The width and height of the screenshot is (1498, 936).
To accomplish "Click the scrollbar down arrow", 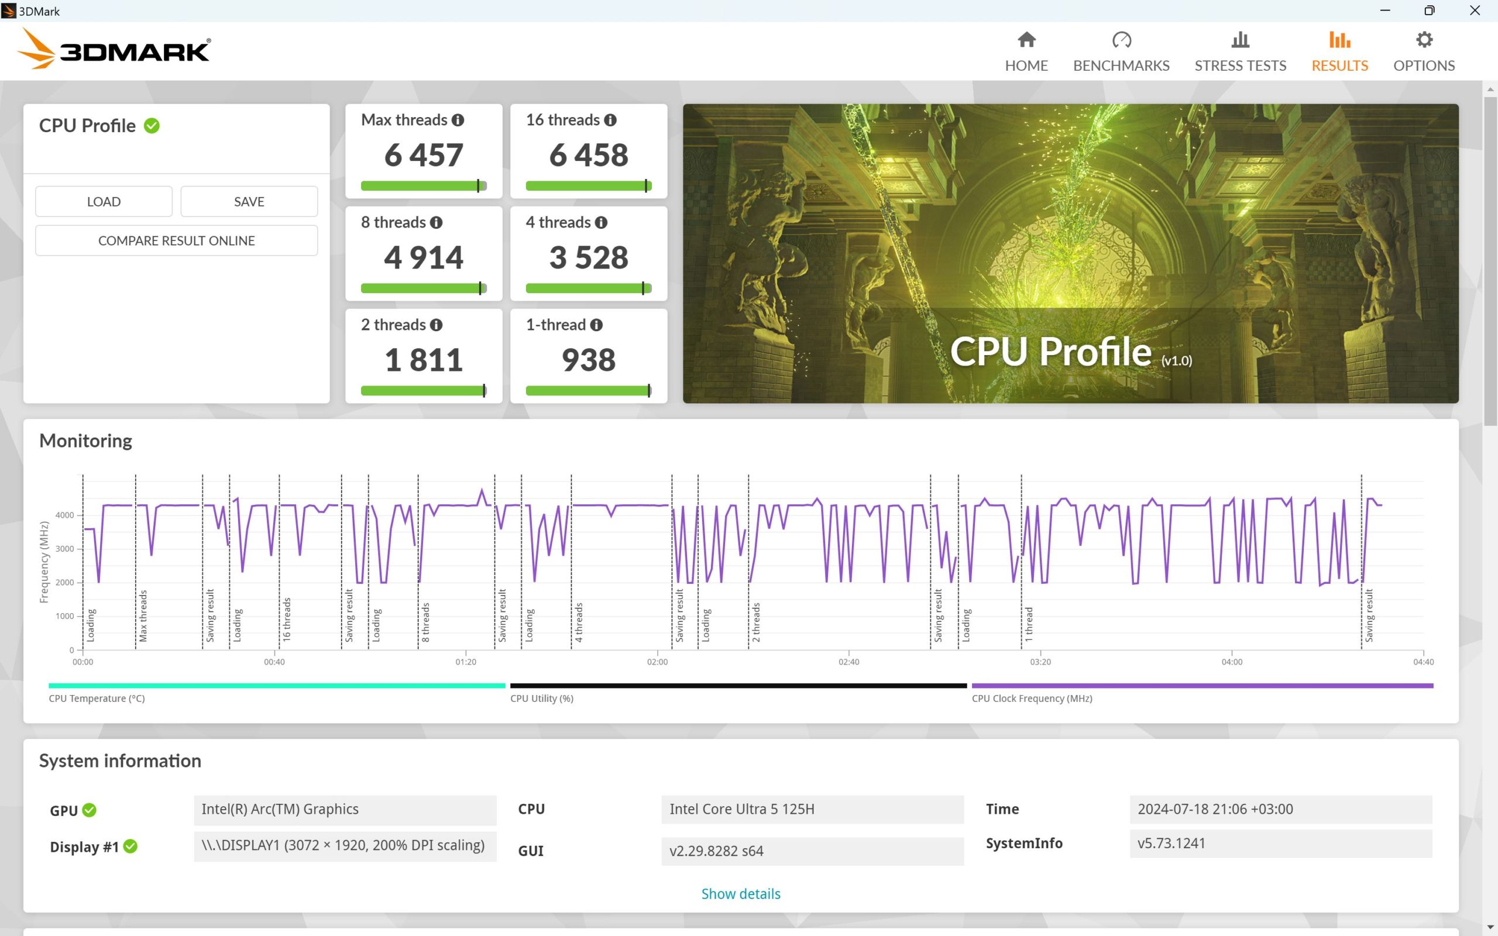I will point(1490,928).
